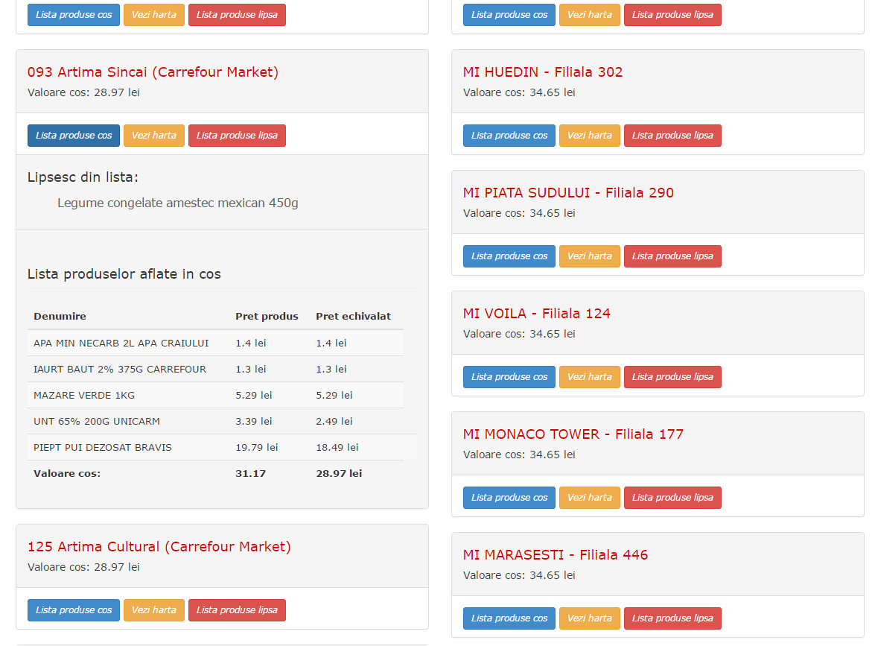Open Lista produse cos for MI MARASESTI
The image size is (872, 646).
click(509, 618)
